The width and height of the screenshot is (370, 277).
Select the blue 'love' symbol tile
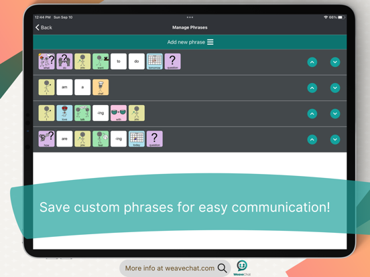tap(64, 113)
